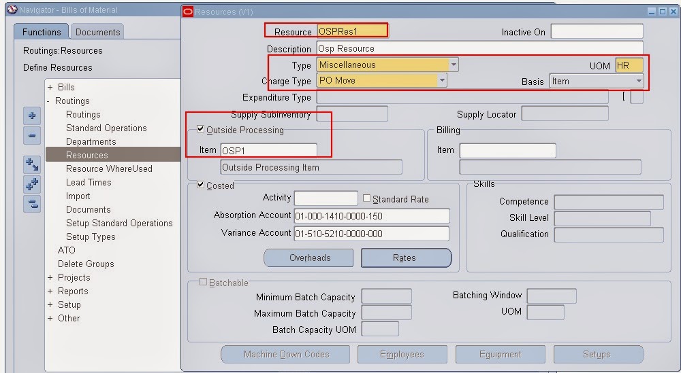Select Setup Types in the tree
This screenshot has width=681, height=373.
pos(91,236)
